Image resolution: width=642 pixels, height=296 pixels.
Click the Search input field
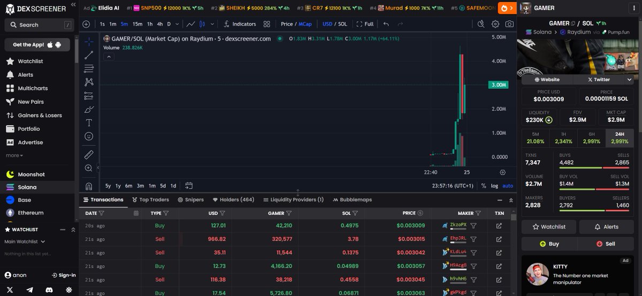point(39,25)
